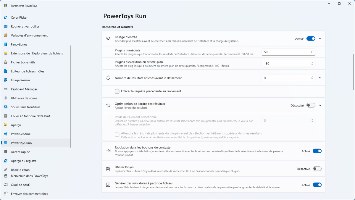Collapse the Nombre de résultats affichés chevron
Viewport: 355px width, 200px height.
(x=320, y=78)
